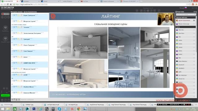Open downloaded file последний1.jpg

click(x=73, y=105)
